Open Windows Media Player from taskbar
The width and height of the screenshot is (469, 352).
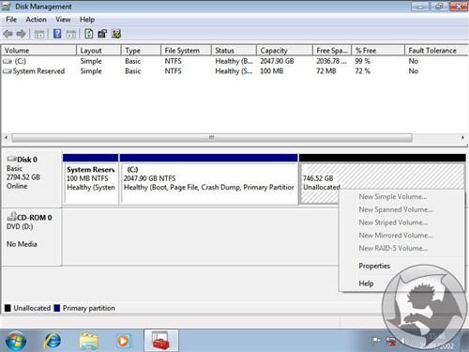(x=123, y=341)
